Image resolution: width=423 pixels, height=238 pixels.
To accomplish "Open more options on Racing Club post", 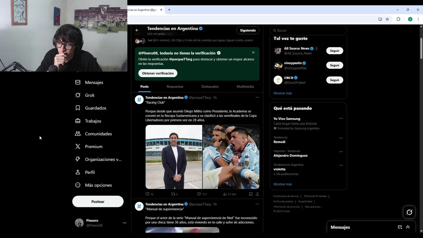I will tap(257, 98).
